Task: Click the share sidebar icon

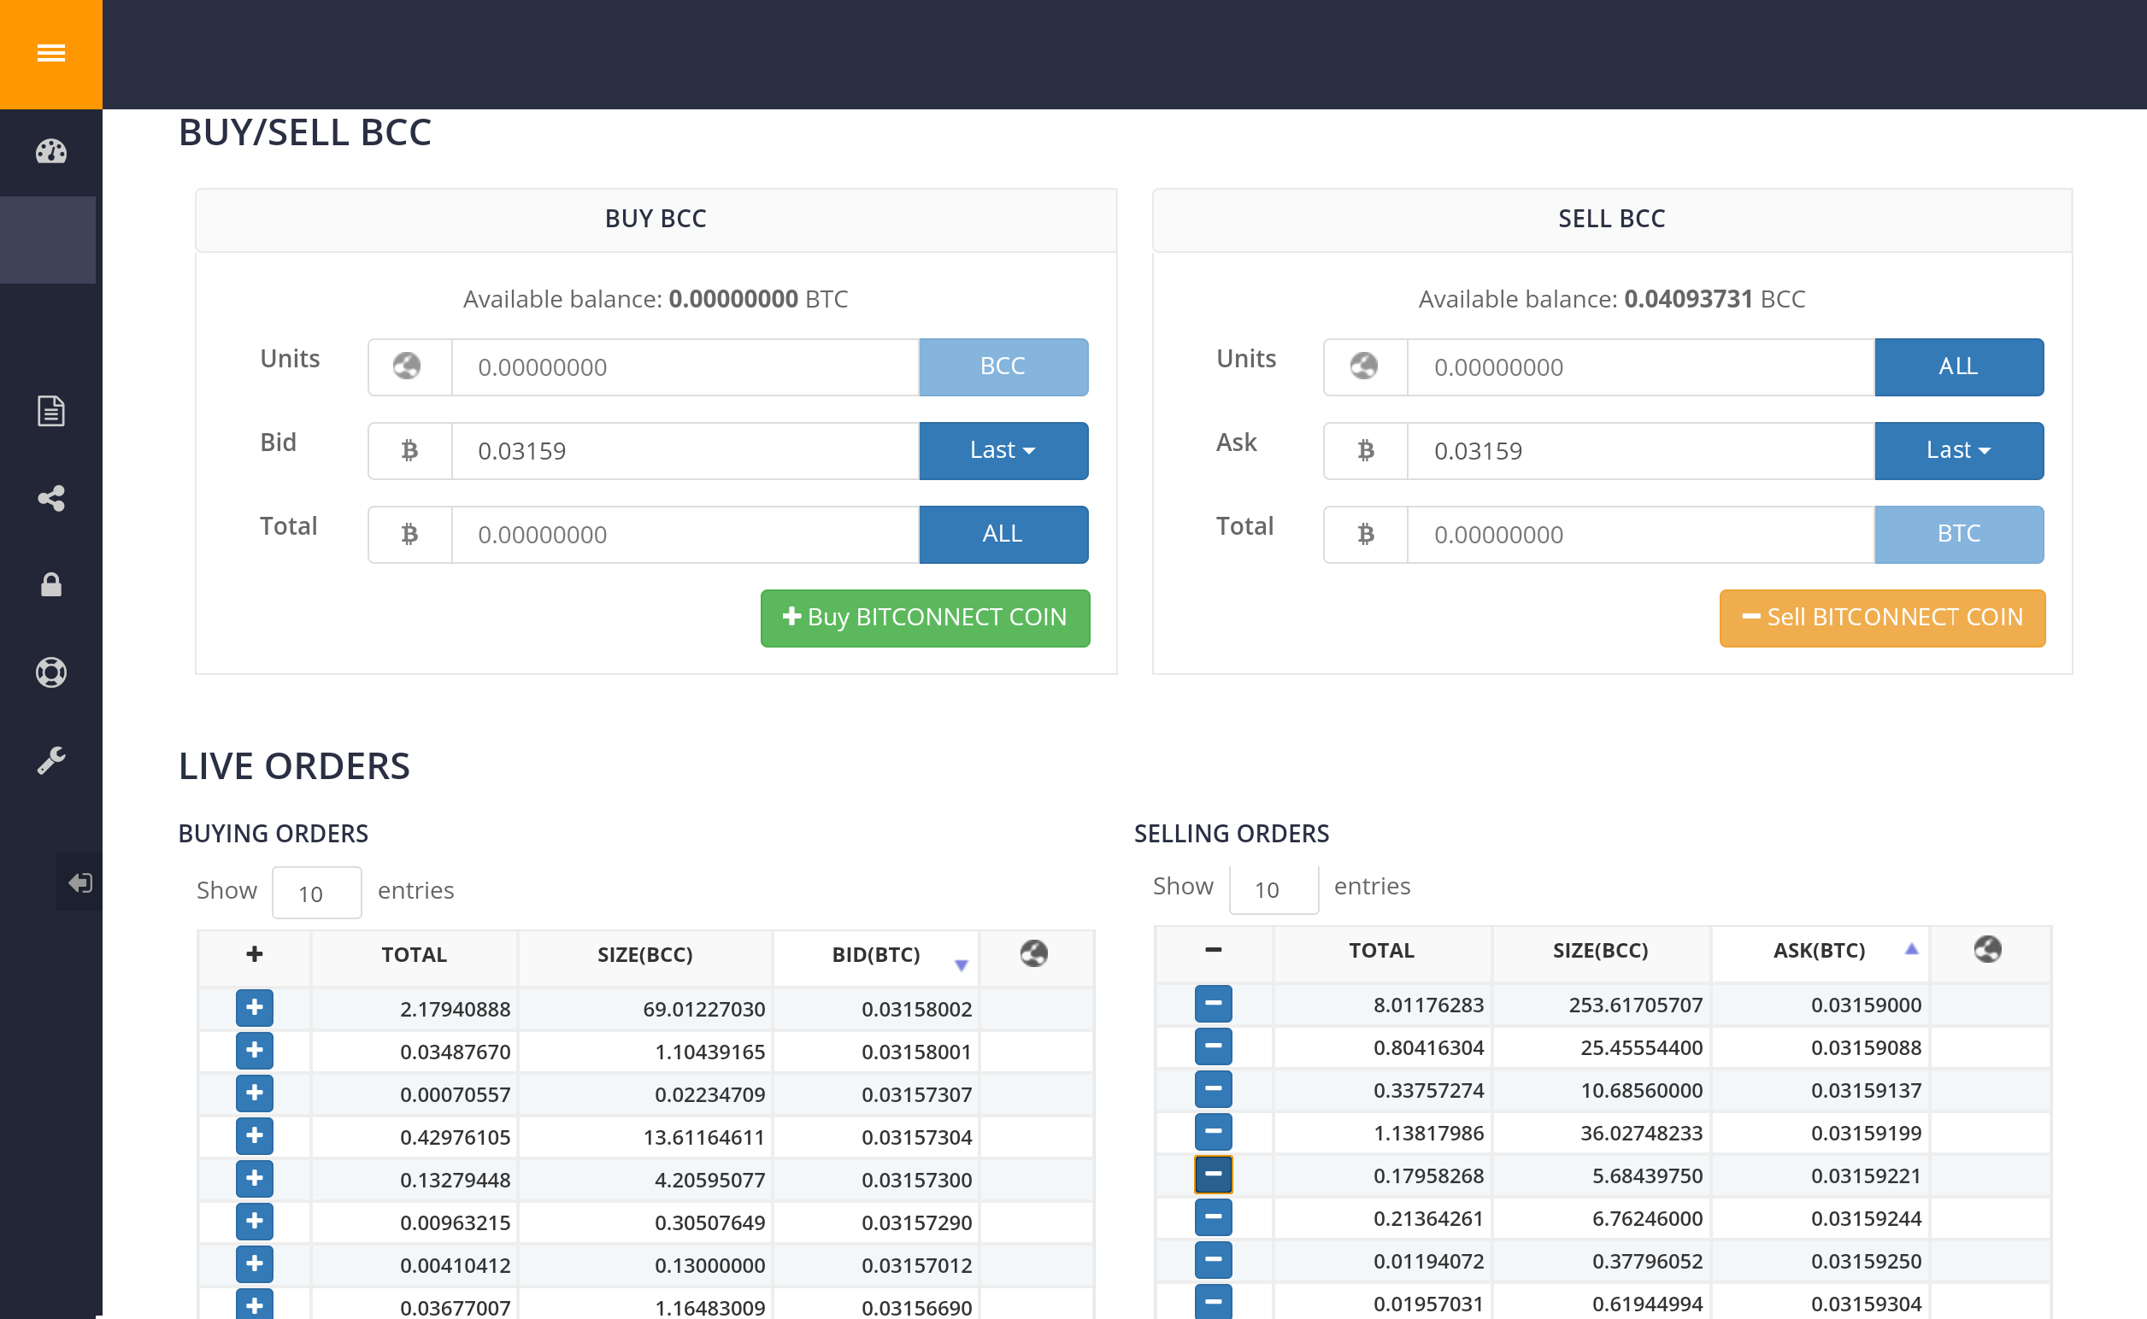Action: (50, 498)
